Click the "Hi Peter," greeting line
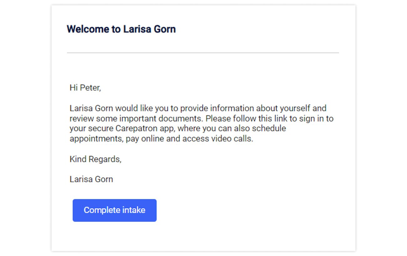Screen dimensions: 407x256 [85, 88]
